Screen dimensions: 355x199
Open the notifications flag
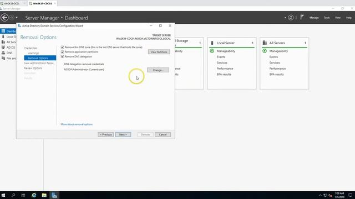click(x=302, y=17)
